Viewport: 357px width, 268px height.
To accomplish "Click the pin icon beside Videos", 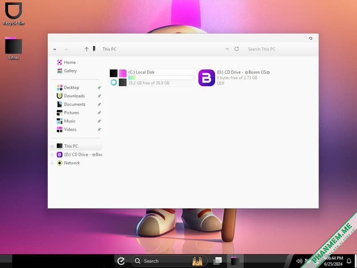I will tap(99, 130).
